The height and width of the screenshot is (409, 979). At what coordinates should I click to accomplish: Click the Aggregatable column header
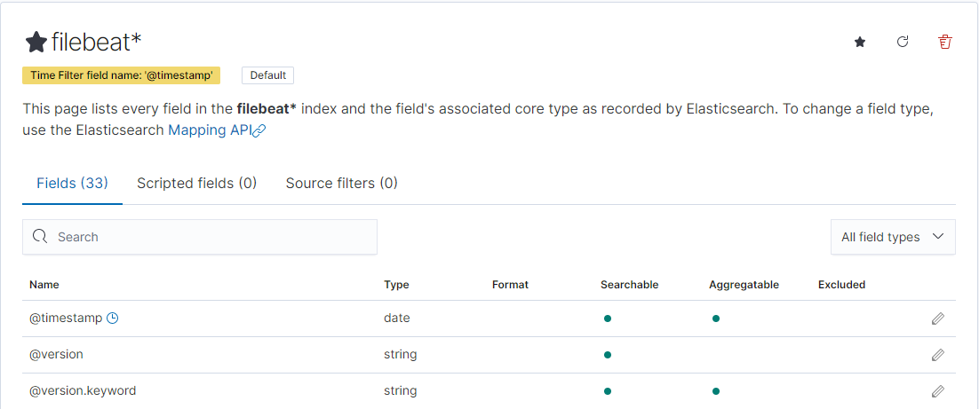tap(744, 285)
